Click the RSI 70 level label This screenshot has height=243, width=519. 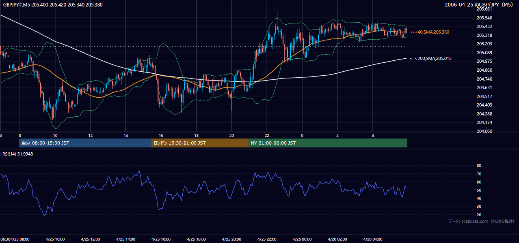click(x=479, y=174)
